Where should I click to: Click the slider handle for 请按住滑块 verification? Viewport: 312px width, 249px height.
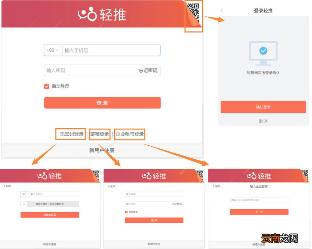coord(24,204)
